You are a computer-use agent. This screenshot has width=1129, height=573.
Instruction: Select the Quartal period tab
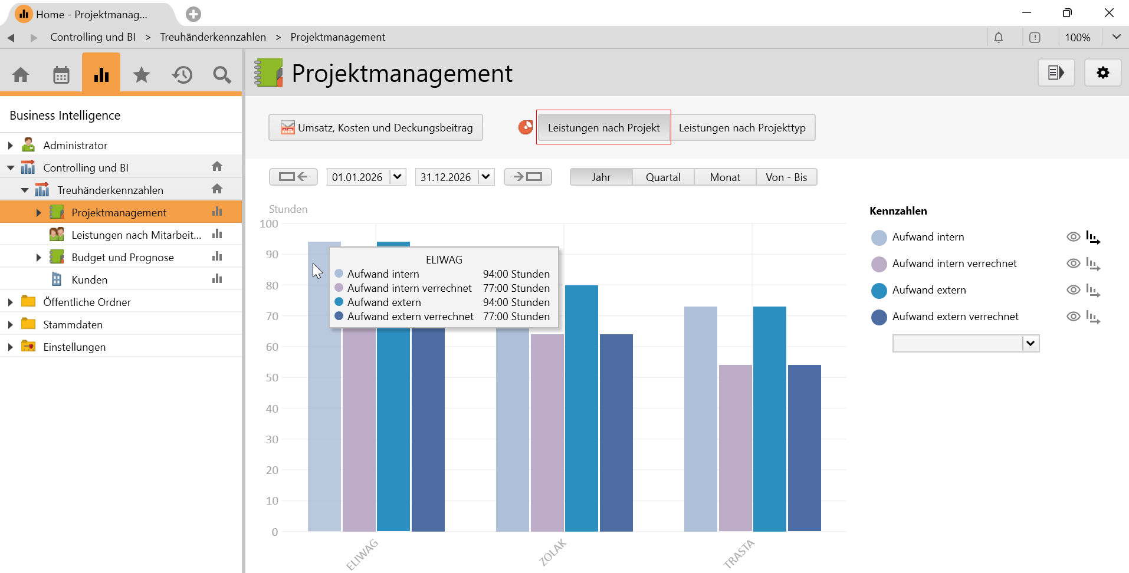663,177
